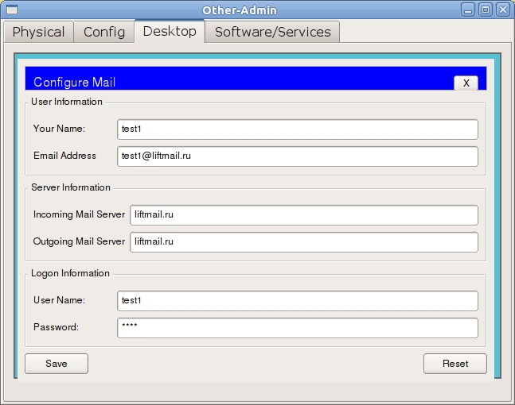Click the User Name field under Logon Information
Image resolution: width=515 pixels, height=405 pixels.
coord(297,301)
